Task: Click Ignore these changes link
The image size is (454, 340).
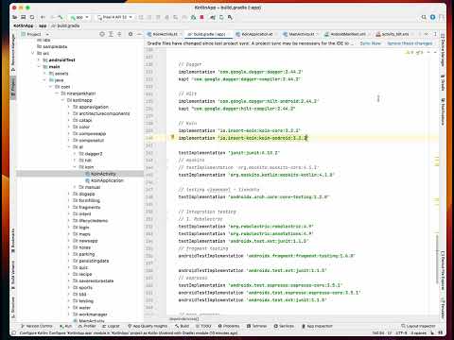Action: click(x=410, y=43)
